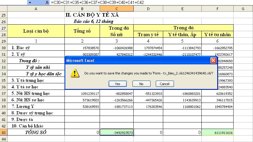Click the green total cell C43
The height and width of the screenshot is (142, 253).
pos(116,133)
